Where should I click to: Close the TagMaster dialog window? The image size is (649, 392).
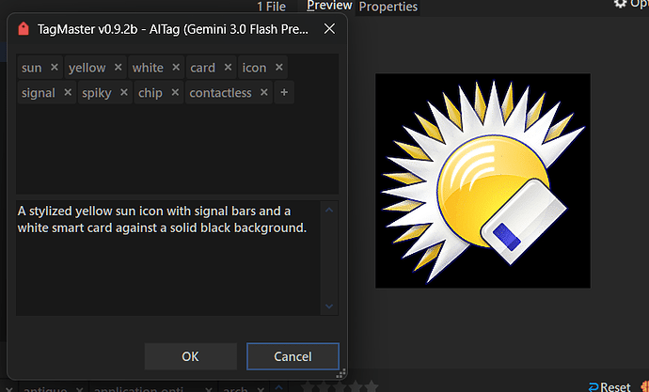(x=329, y=29)
